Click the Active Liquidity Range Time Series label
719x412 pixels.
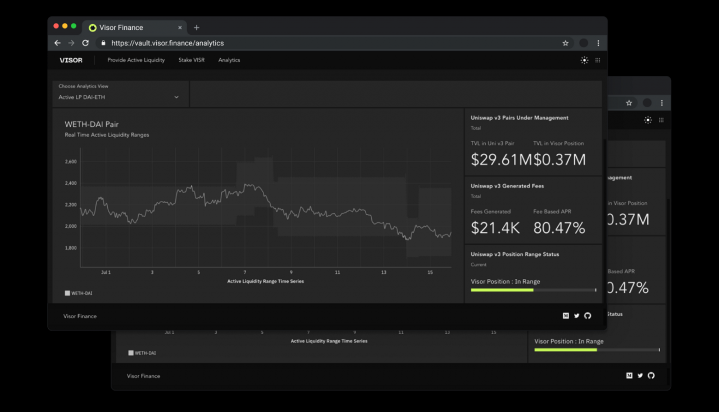click(265, 281)
